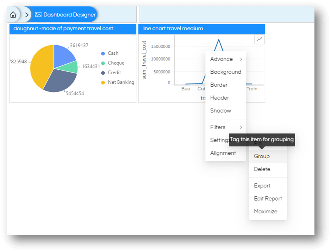331x251 pixels.
Task: Select Header in the context menu
Action: (226, 98)
